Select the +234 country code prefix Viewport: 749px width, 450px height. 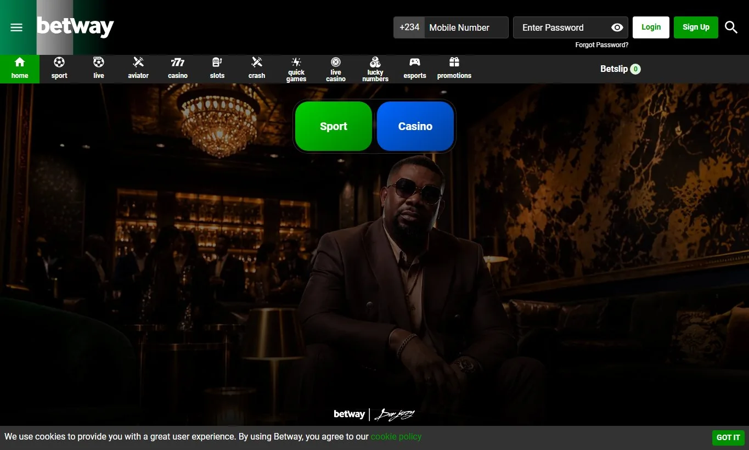point(409,27)
